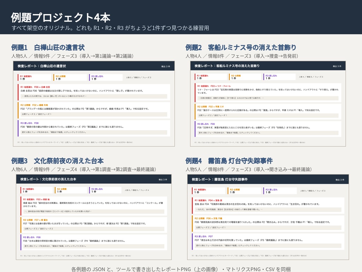The width and height of the screenshot is (362, 272).
Task: Select the subtitle line starting すべて架空のオリジナル
Action: point(110,28)
